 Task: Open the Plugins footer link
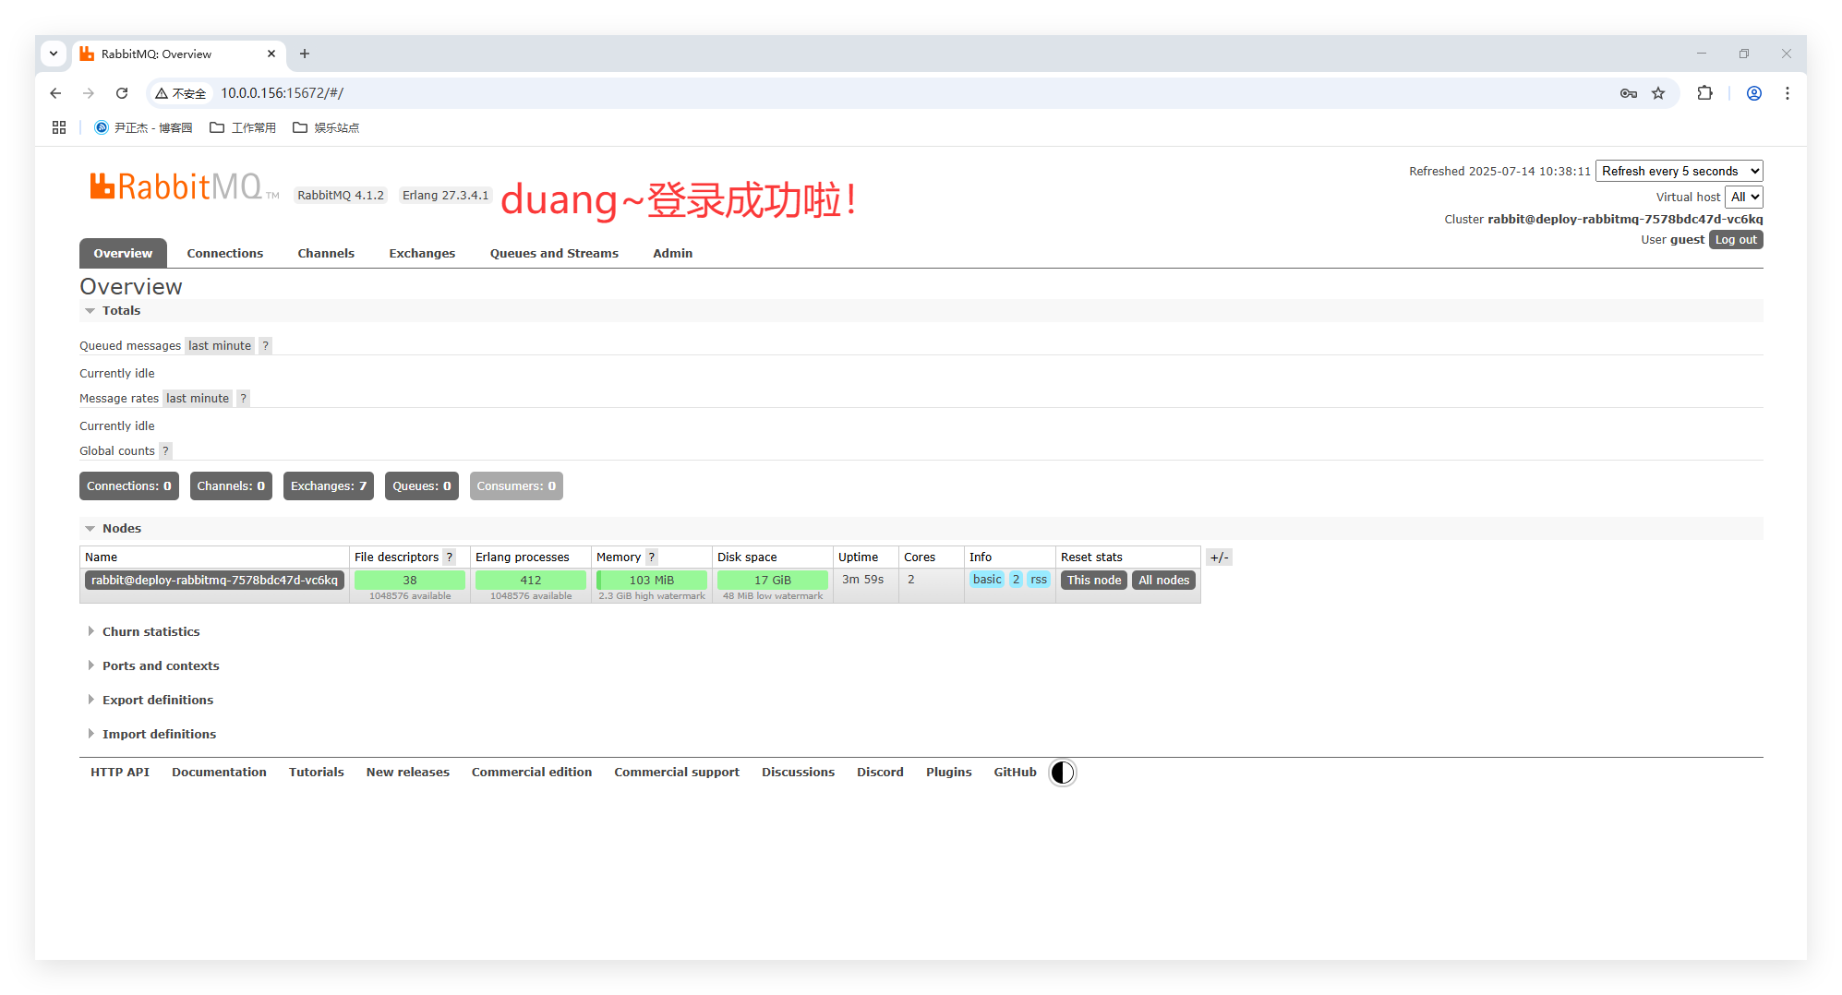[949, 773]
